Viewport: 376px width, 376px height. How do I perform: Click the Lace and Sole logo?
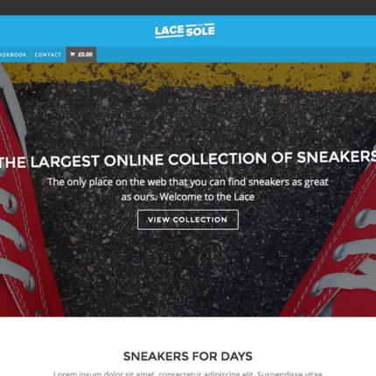(185, 31)
